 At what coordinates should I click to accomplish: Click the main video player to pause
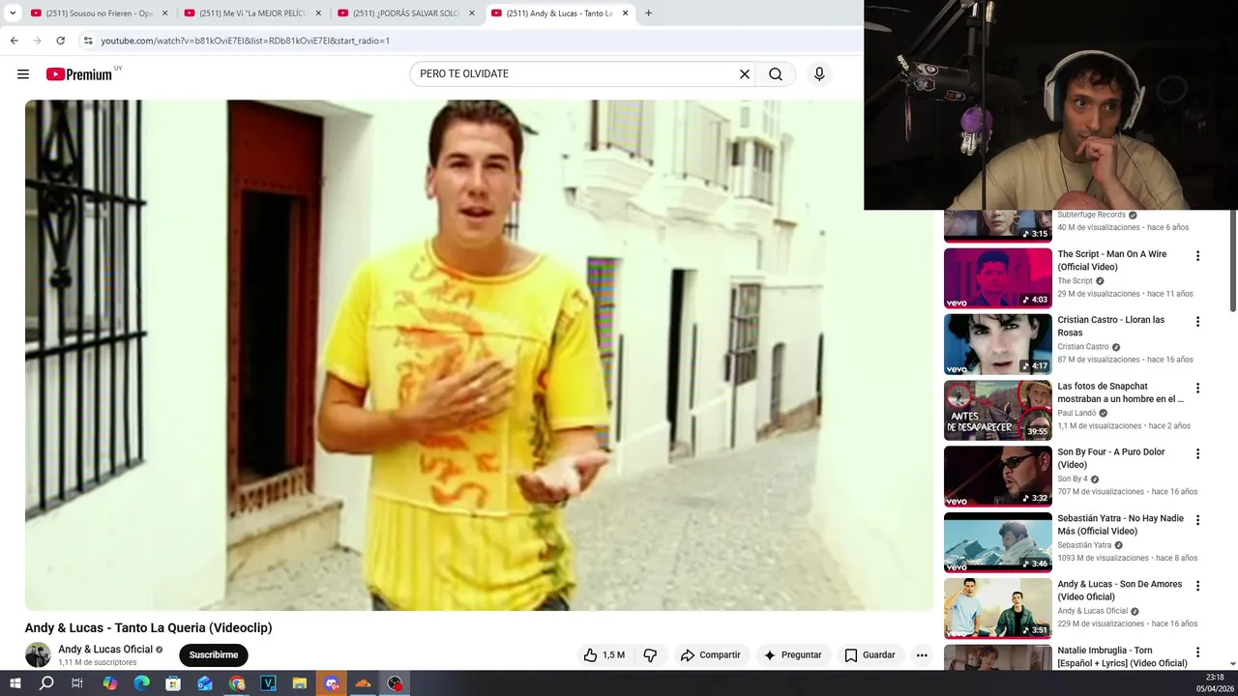[479, 355]
